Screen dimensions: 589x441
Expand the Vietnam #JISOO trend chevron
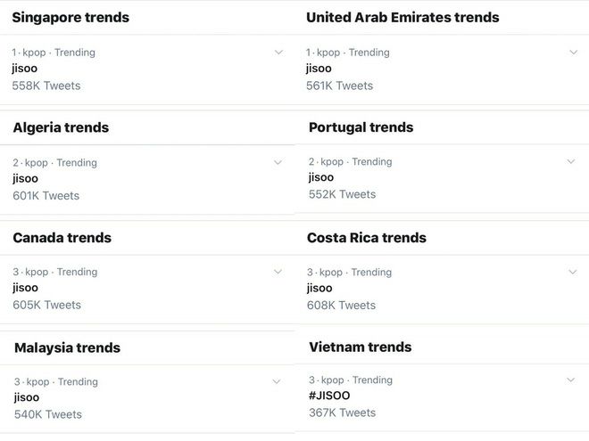point(570,380)
